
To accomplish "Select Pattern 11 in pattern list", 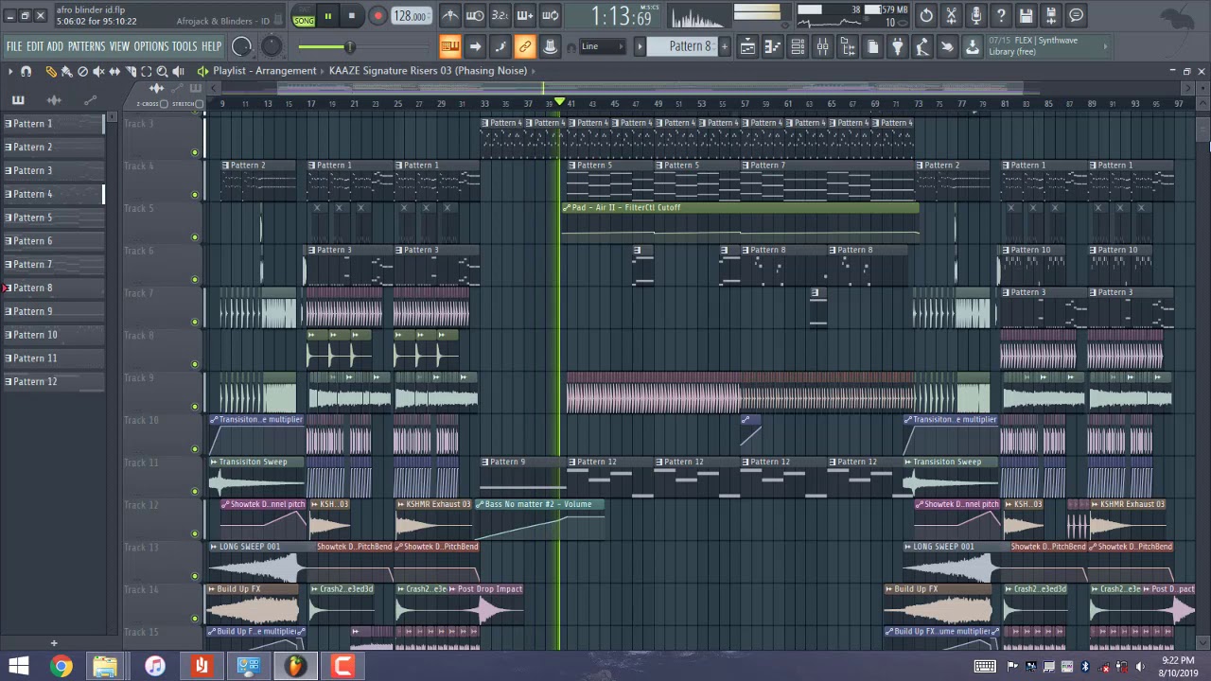I will coord(52,358).
